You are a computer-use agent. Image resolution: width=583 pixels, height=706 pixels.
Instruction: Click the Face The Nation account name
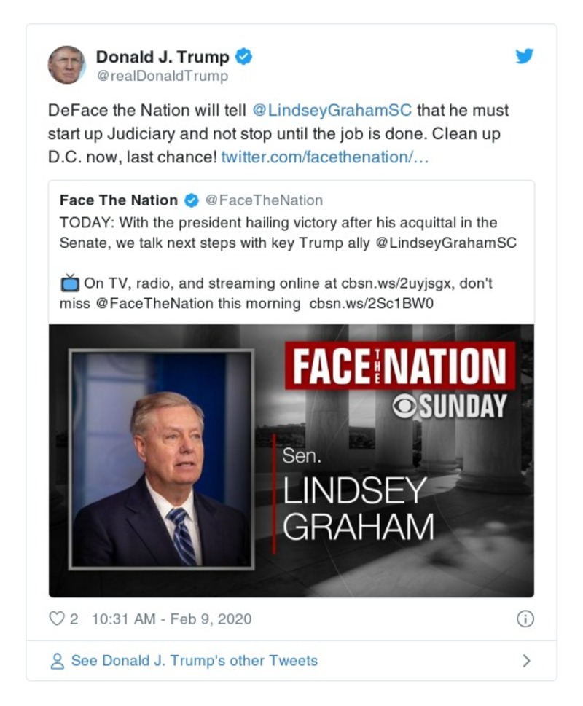coord(119,200)
